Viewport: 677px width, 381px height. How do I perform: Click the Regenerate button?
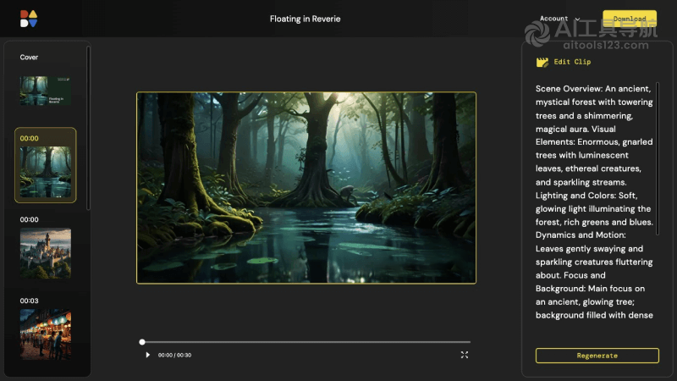click(597, 356)
